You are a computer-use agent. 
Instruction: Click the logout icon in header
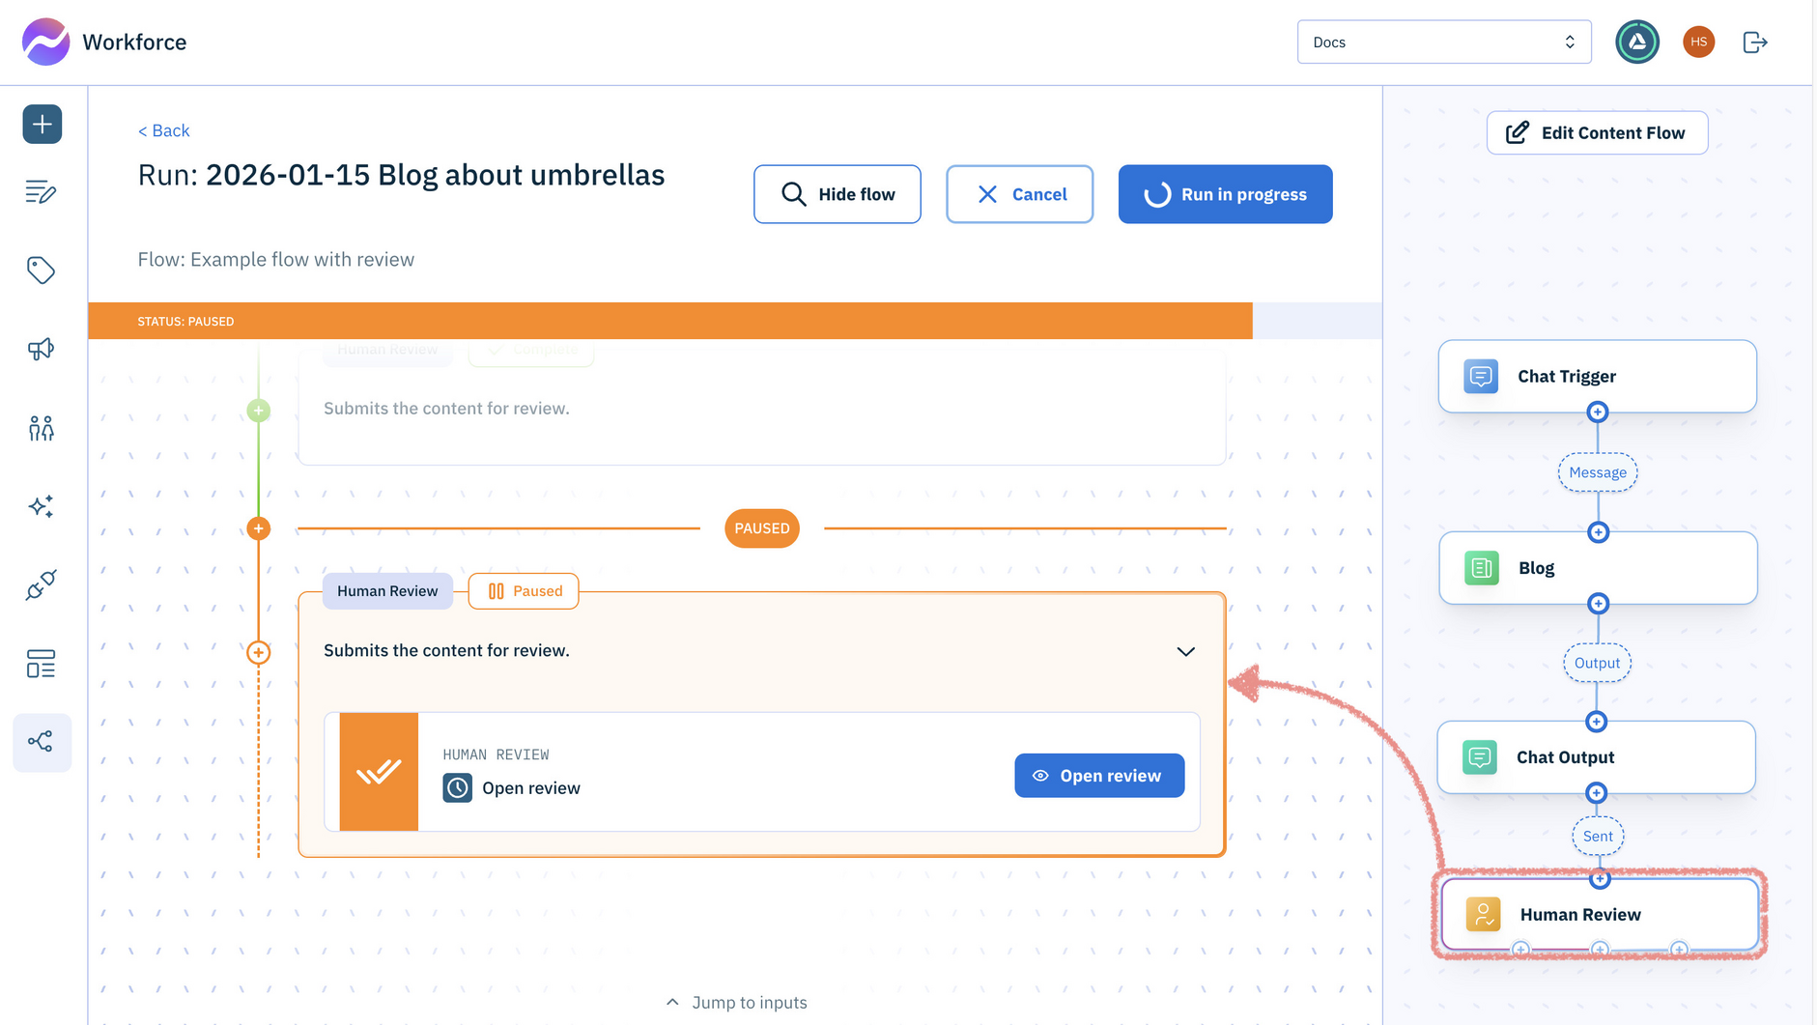[1754, 43]
